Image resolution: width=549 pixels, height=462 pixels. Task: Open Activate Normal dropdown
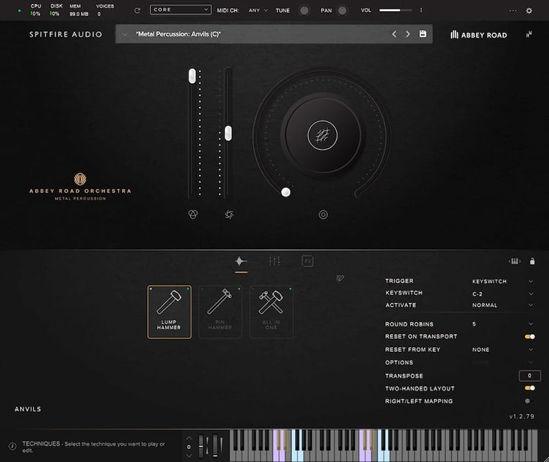click(x=502, y=305)
